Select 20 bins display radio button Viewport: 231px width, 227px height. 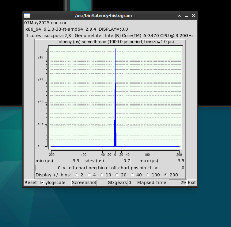117,175
